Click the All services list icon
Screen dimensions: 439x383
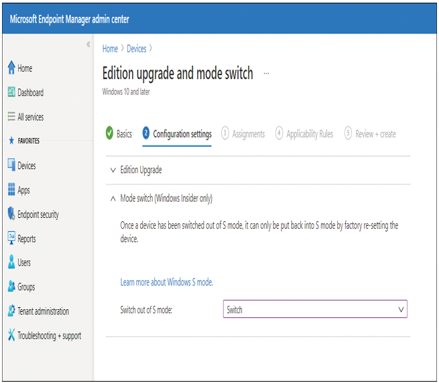(x=11, y=116)
